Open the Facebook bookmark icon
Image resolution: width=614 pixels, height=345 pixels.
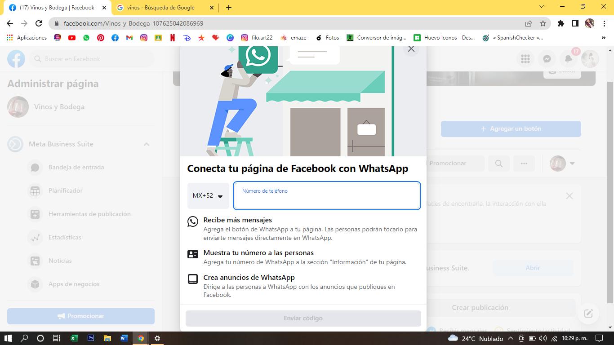coord(115,38)
